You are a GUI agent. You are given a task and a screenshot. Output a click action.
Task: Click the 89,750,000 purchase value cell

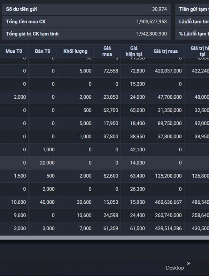170,123
